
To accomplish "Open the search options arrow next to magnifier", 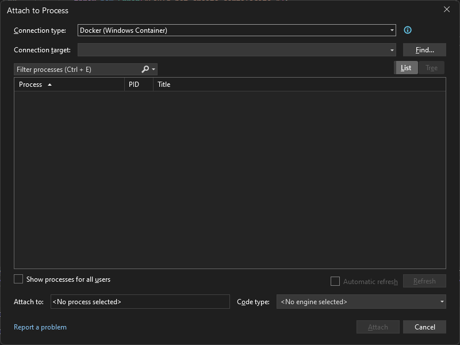I will [154, 69].
